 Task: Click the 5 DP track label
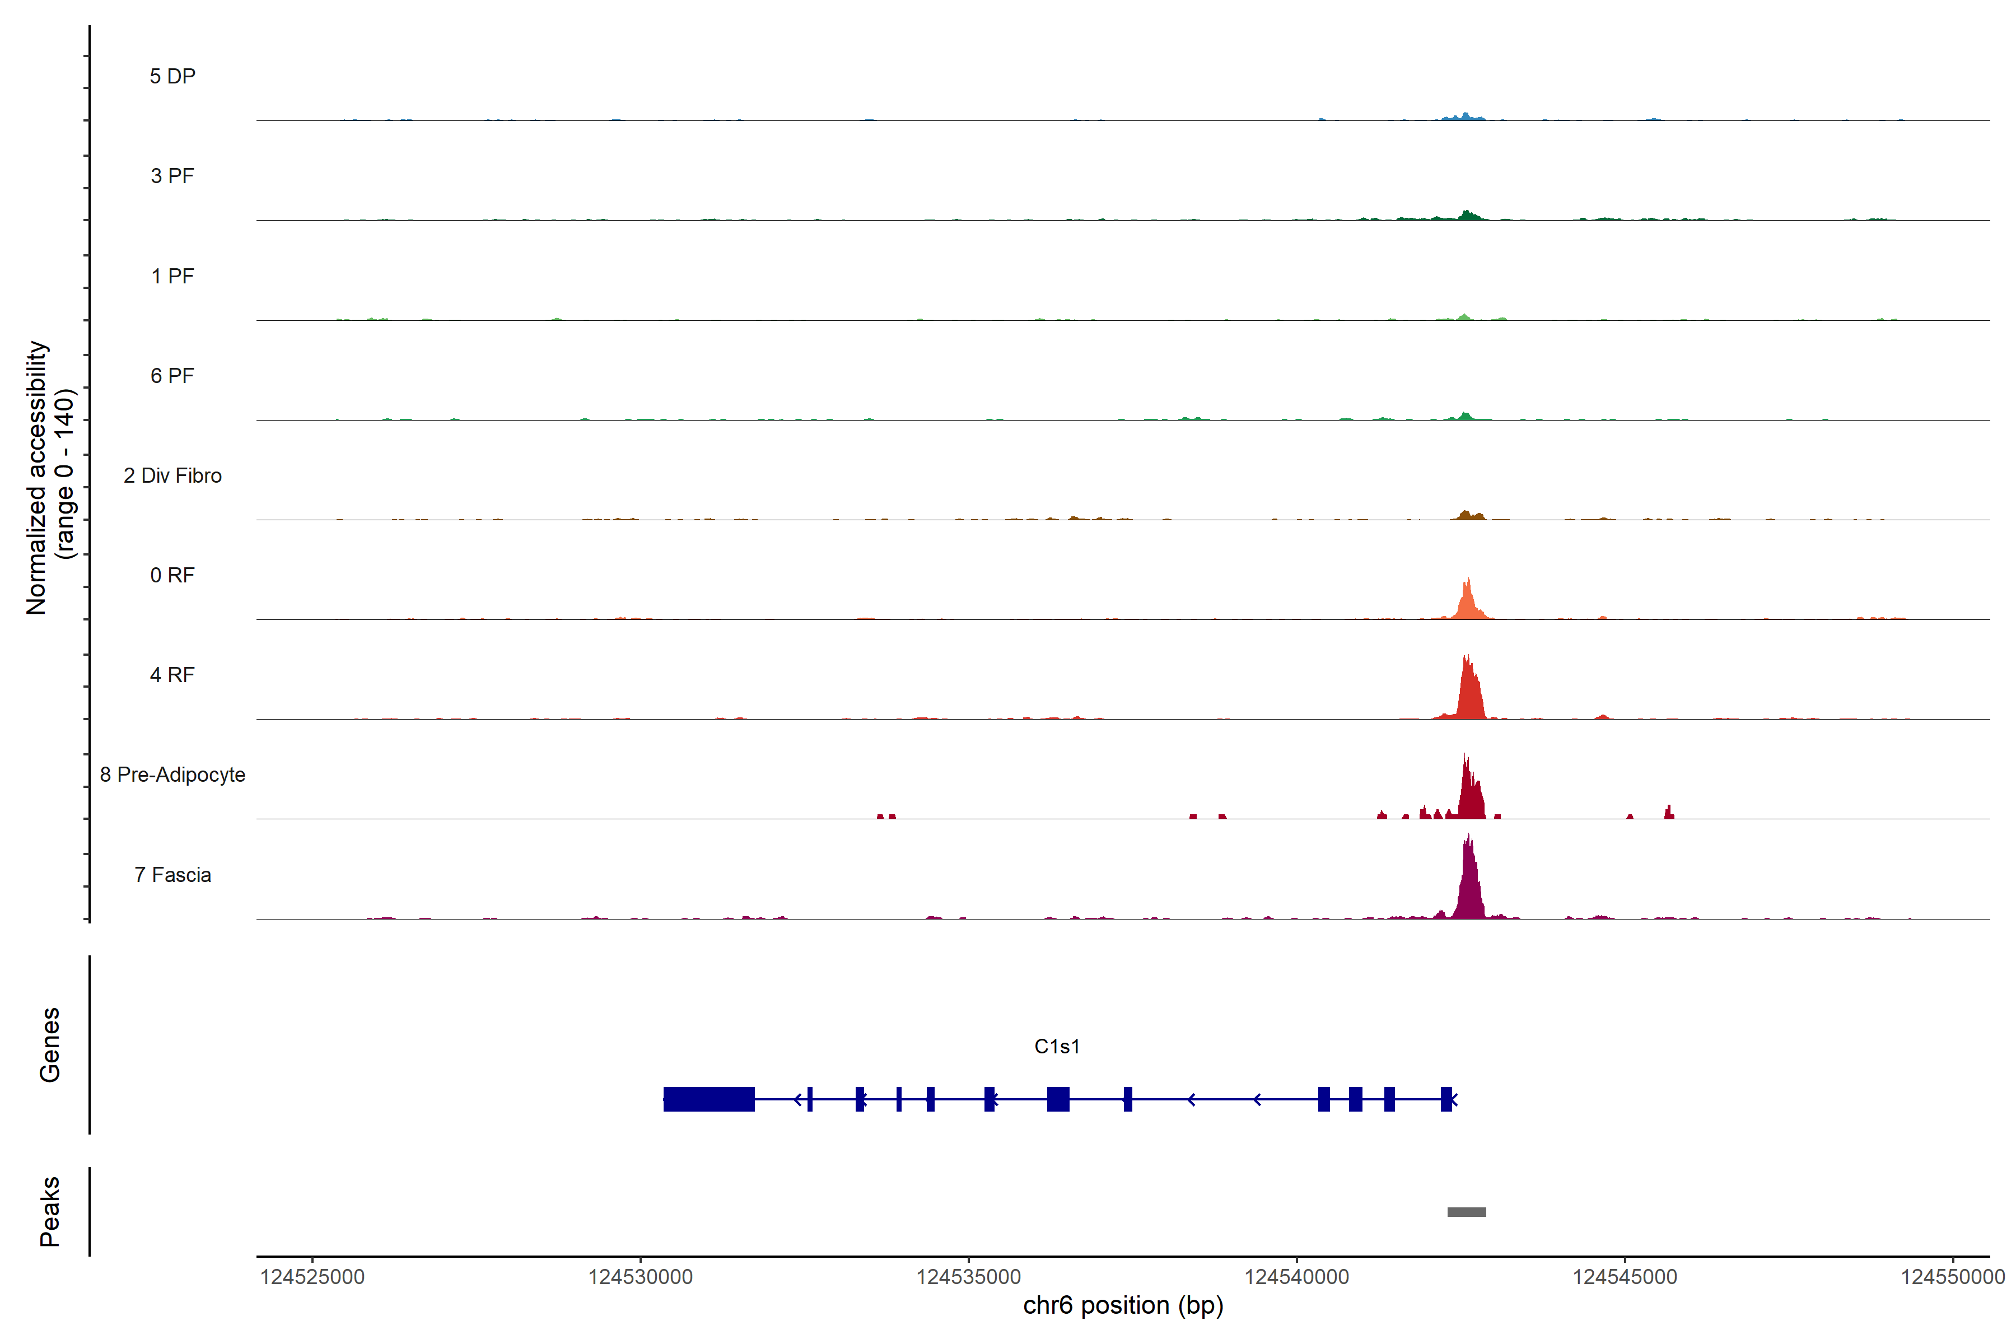172,76
